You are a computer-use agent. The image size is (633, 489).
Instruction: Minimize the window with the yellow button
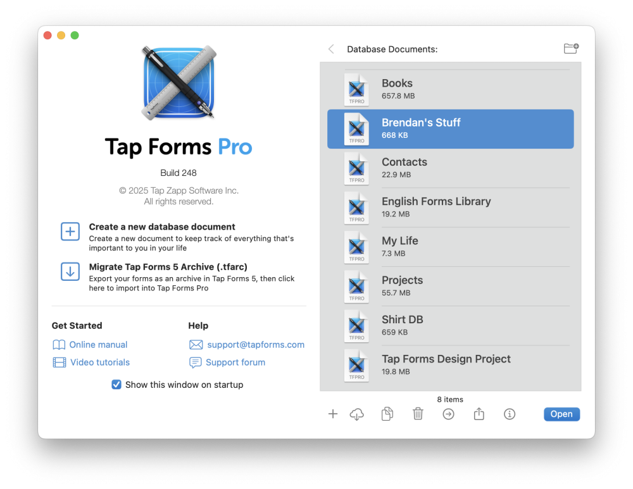[61, 35]
